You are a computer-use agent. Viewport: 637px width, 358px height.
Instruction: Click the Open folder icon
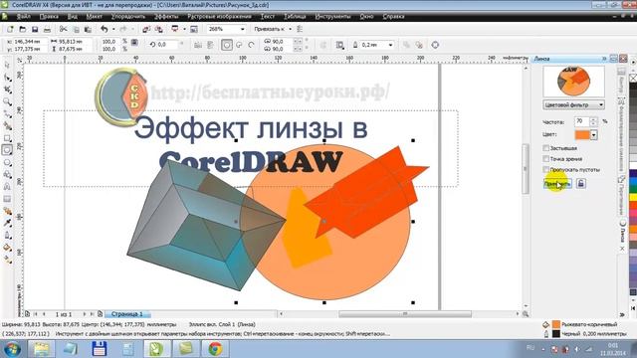[22, 29]
